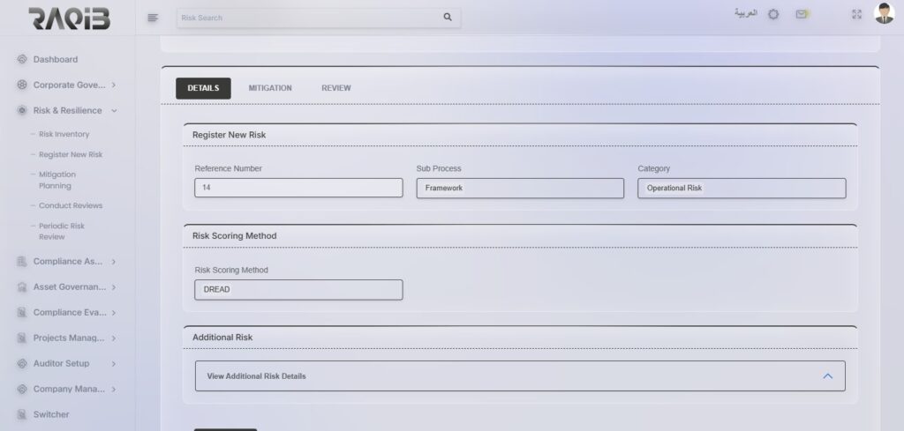Switch to the MITIGATION tab
This screenshot has width=904, height=431.
coord(270,88)
